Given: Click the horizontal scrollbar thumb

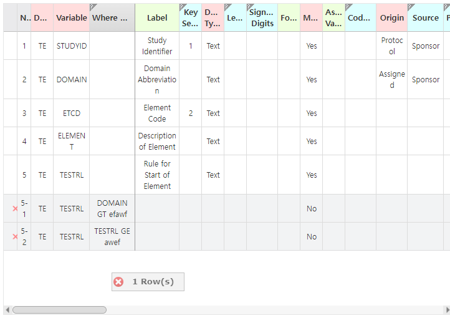Looking at the screenshot, I should pos(59,310).
